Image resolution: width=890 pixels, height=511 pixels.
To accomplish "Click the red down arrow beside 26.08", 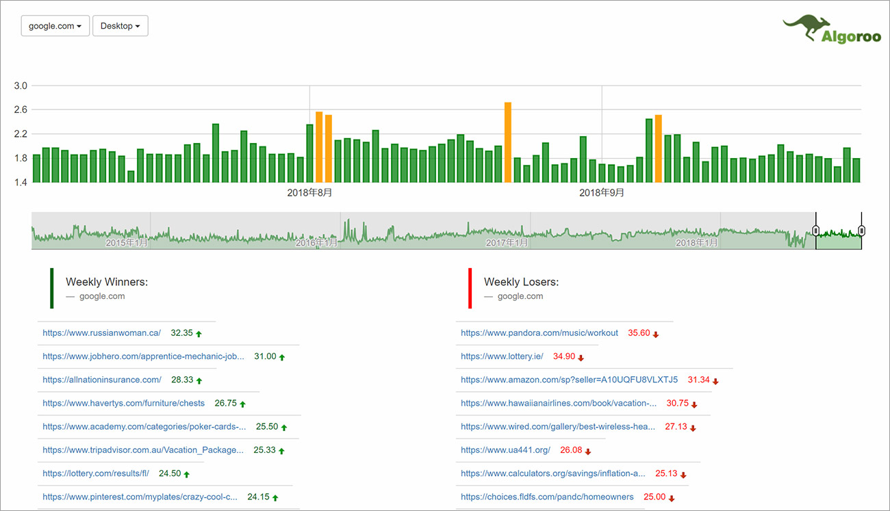I will pyautogui.click(x=588, y=451).
